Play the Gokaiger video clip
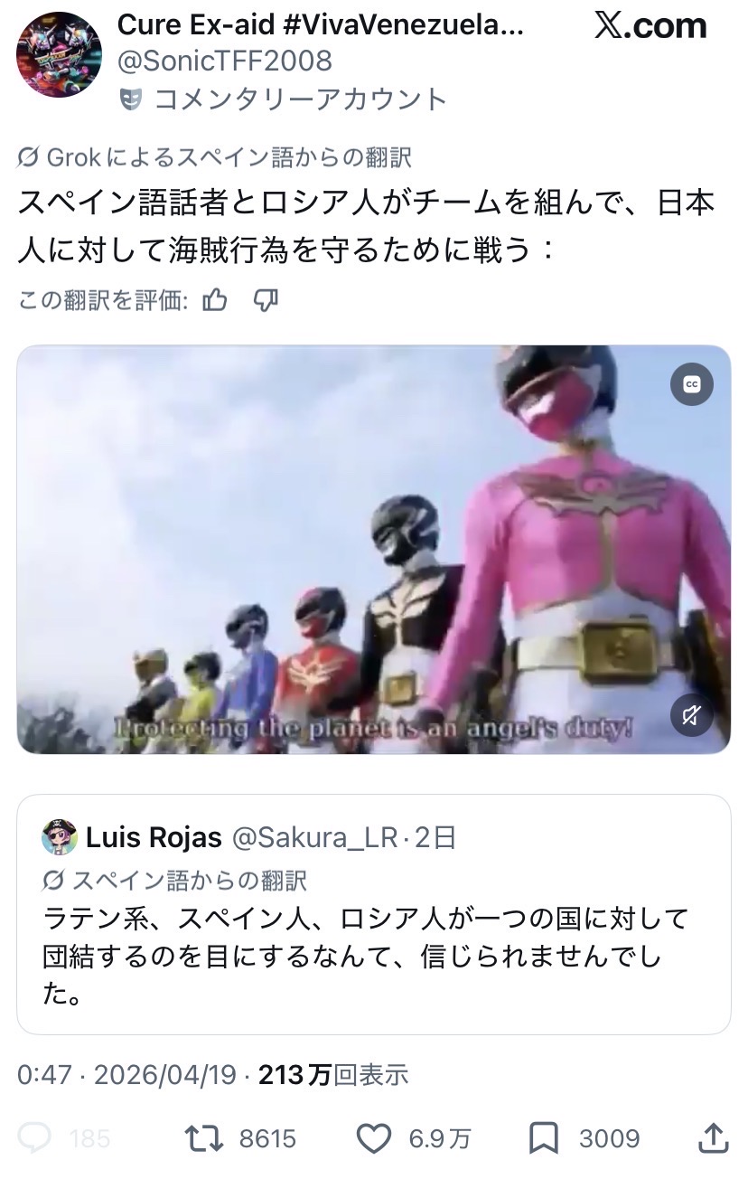This screenshot has width=748, height=1179. click(x=374, y=550)
